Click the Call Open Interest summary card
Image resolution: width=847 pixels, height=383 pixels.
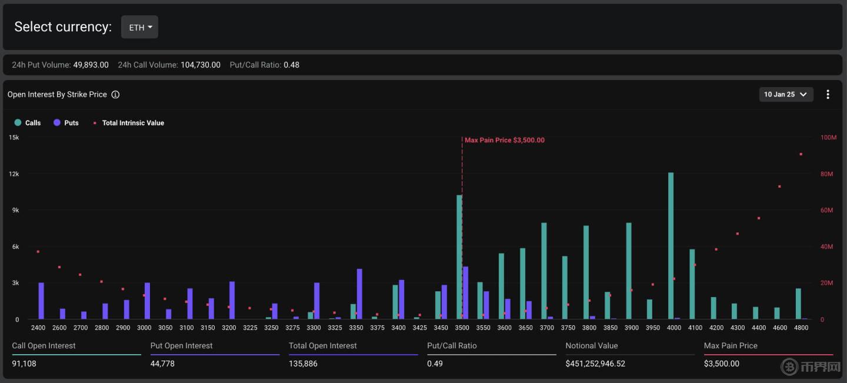click(76, 355)
